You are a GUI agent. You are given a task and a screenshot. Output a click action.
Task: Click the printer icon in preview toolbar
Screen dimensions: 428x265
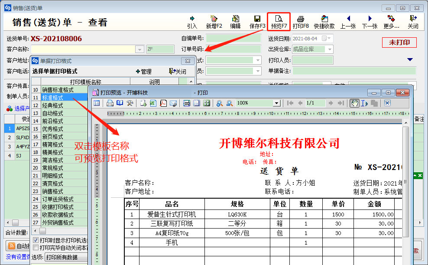tap(110, 103)
